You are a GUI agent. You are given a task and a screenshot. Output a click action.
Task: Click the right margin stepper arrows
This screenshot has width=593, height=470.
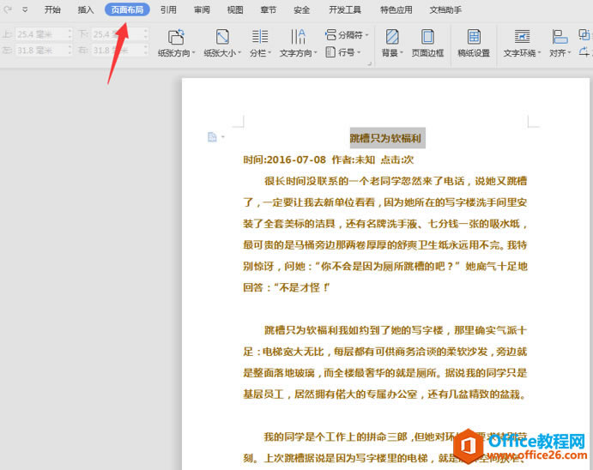coord(146,51)
